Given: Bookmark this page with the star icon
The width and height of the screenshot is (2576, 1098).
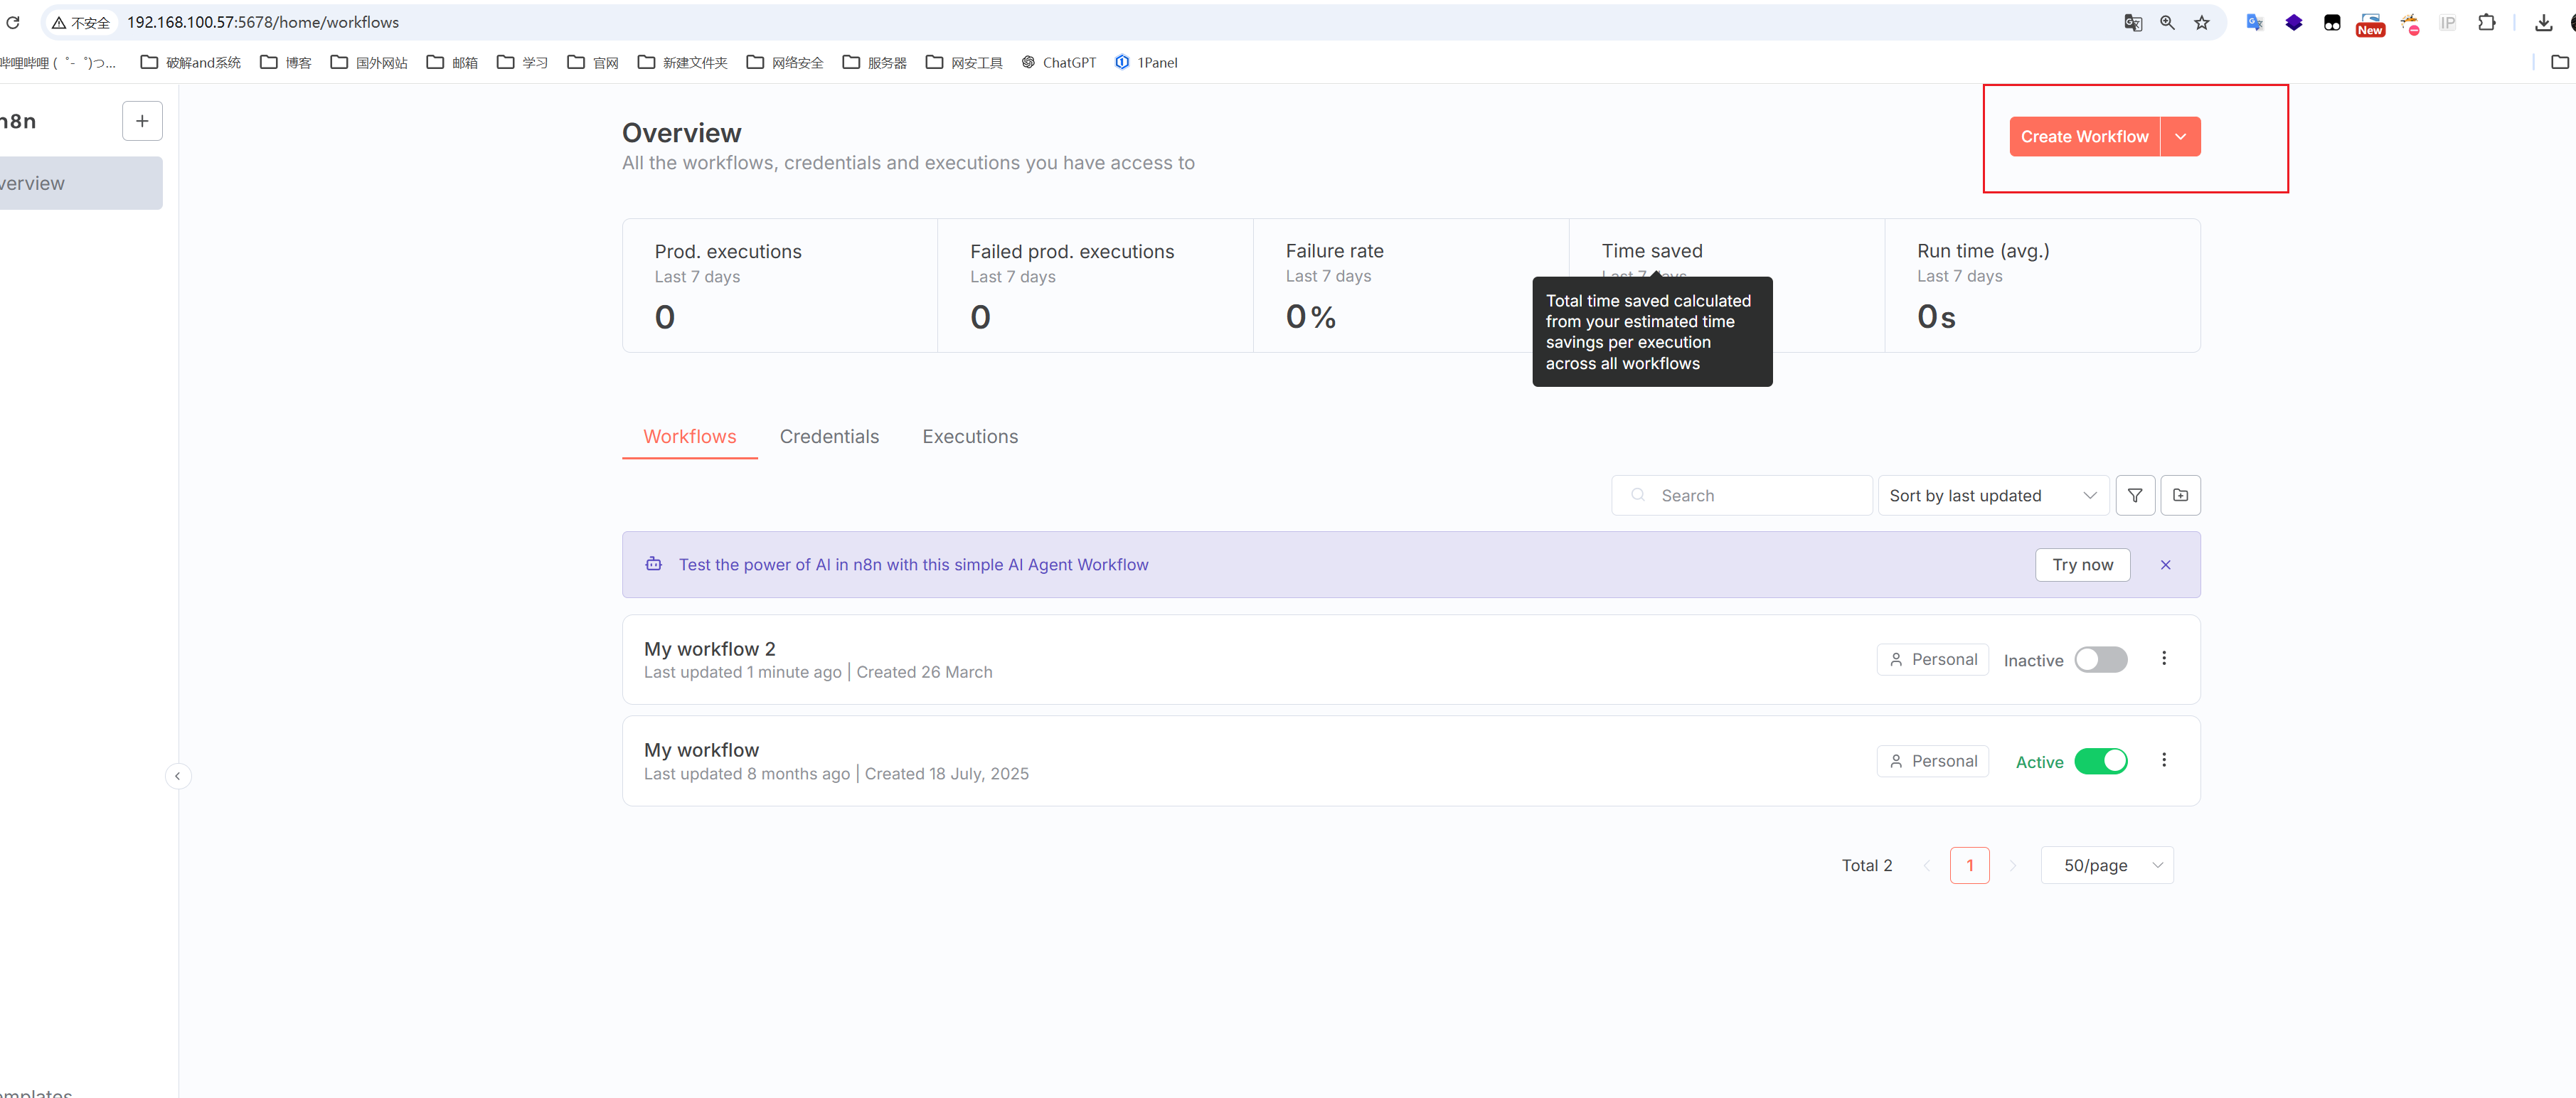Looking at the screenshot, I should pos(2201,22).
